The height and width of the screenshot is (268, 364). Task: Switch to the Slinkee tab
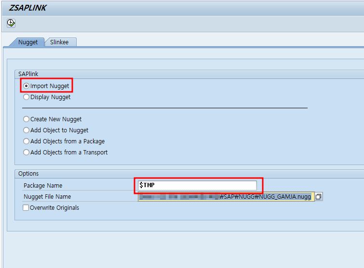(59, 42)
